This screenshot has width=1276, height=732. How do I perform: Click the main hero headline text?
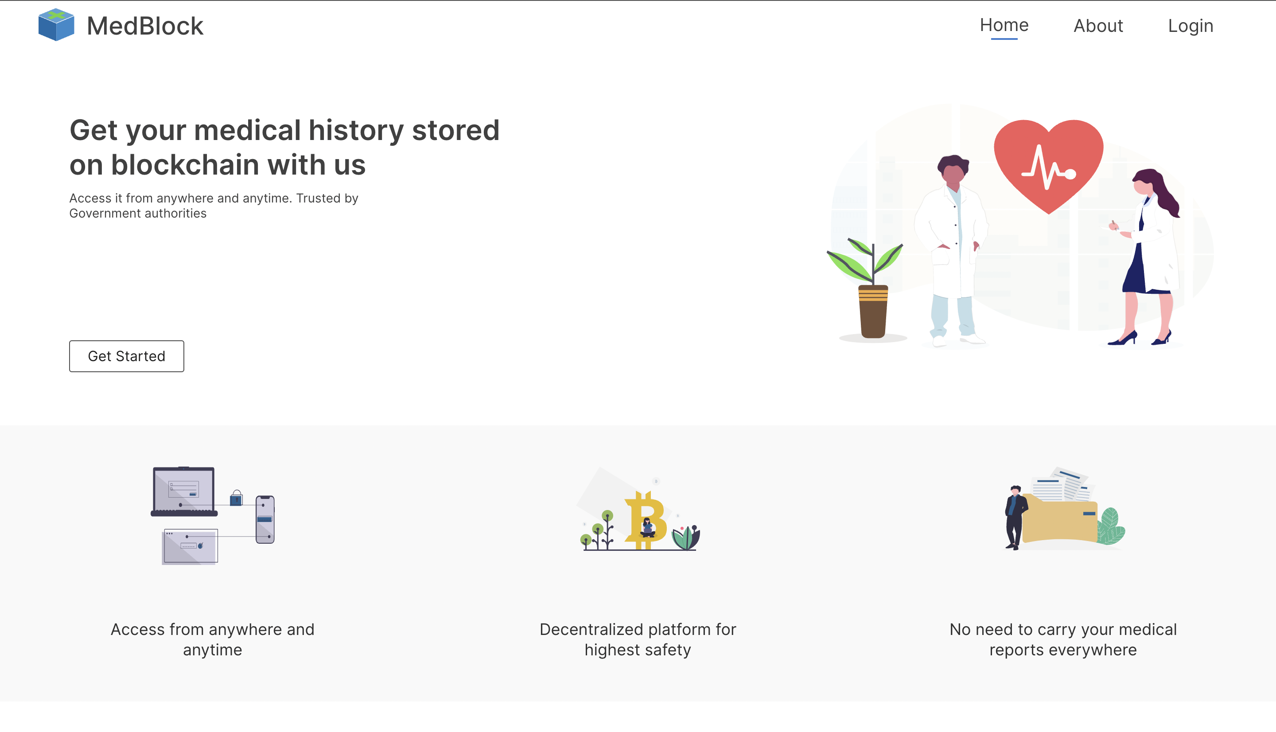pos(284,147)
